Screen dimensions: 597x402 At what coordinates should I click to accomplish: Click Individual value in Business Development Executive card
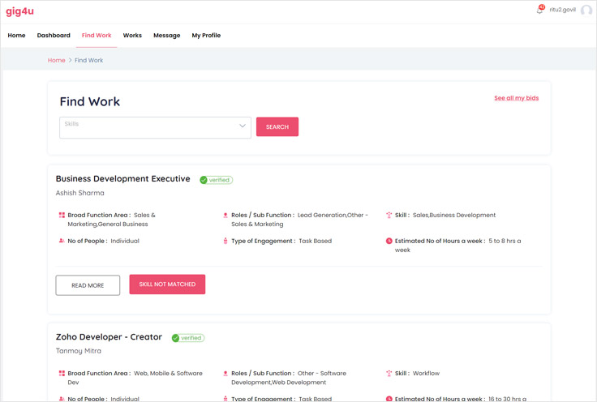tap(125, 241)
